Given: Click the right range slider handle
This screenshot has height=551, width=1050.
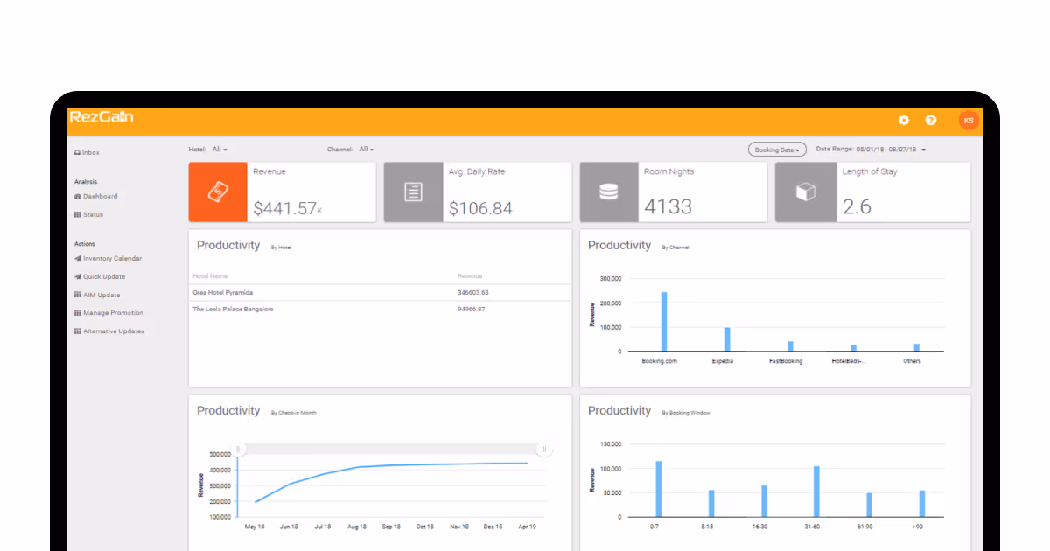Looking at the screenshot, I should click(x=544, y=450).
